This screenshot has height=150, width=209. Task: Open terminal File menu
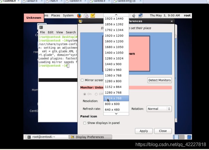pyautogui.click(x=42, y=32)
